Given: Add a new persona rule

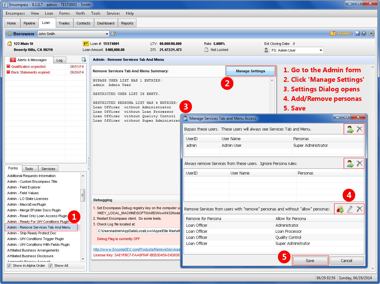Looking at the screenshot, I should click(340, 209).
